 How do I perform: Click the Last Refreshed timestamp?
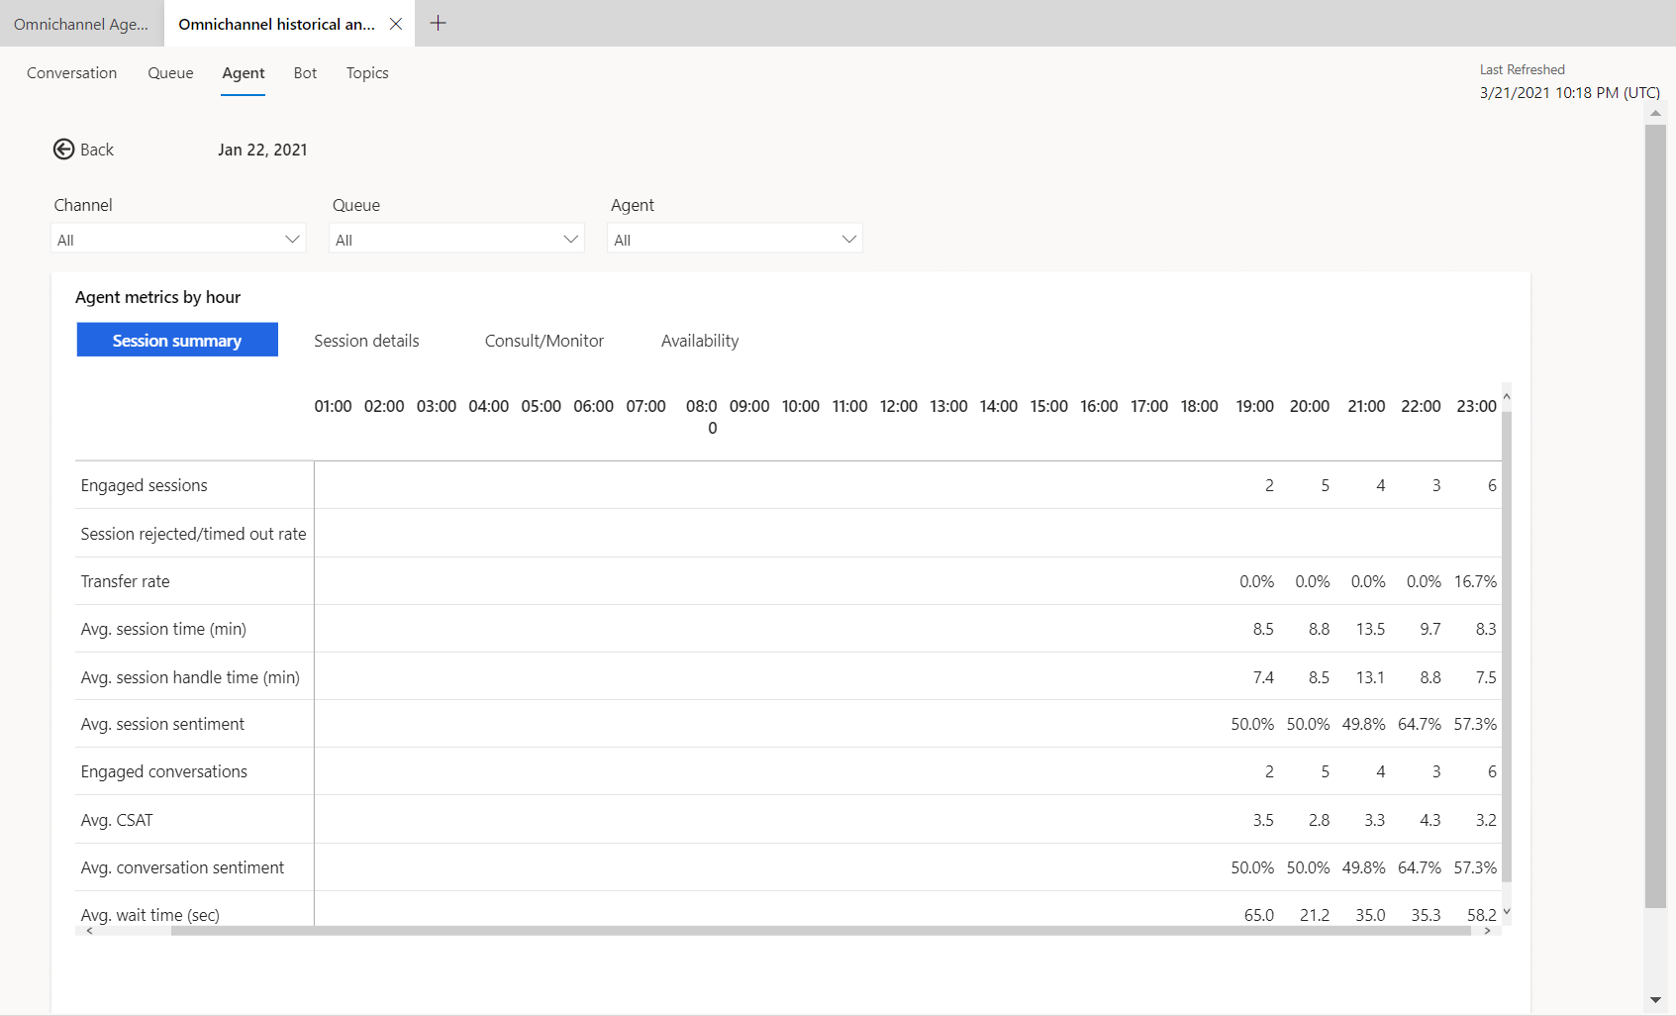pyautogui.click(x=1570, y=92)
